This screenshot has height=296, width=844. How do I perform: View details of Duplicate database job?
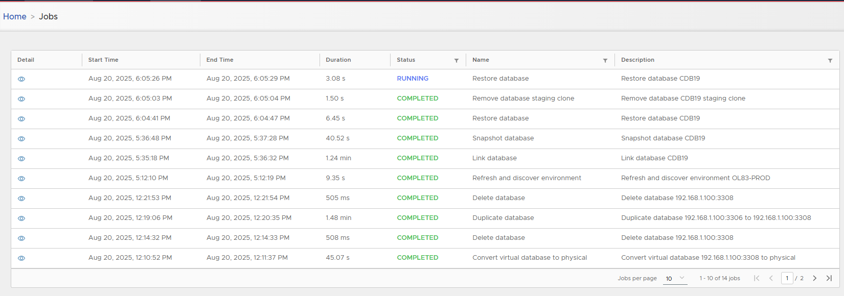(21, 218)
